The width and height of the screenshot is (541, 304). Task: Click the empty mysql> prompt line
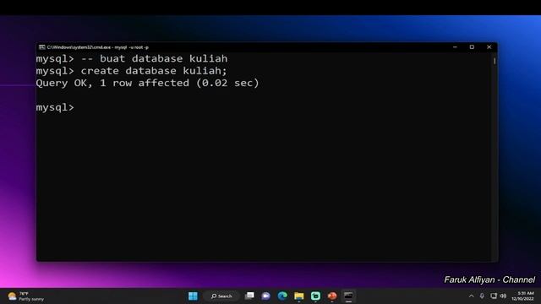point(55,107)
